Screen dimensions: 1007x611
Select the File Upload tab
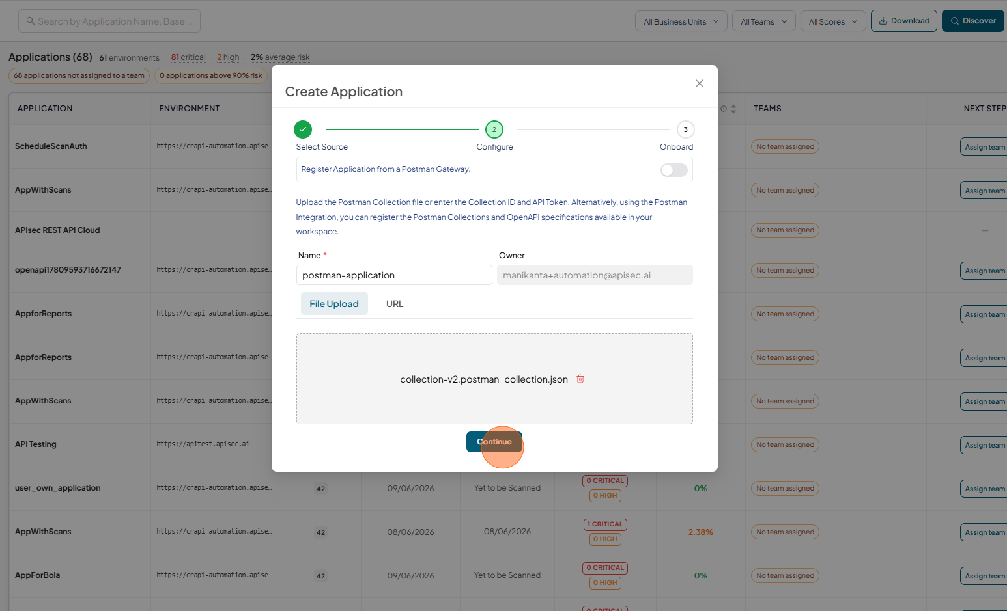pos(334,304)
